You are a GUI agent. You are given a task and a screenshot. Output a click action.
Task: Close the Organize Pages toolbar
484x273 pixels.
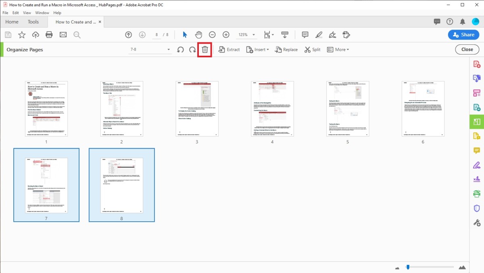[467, 49]
